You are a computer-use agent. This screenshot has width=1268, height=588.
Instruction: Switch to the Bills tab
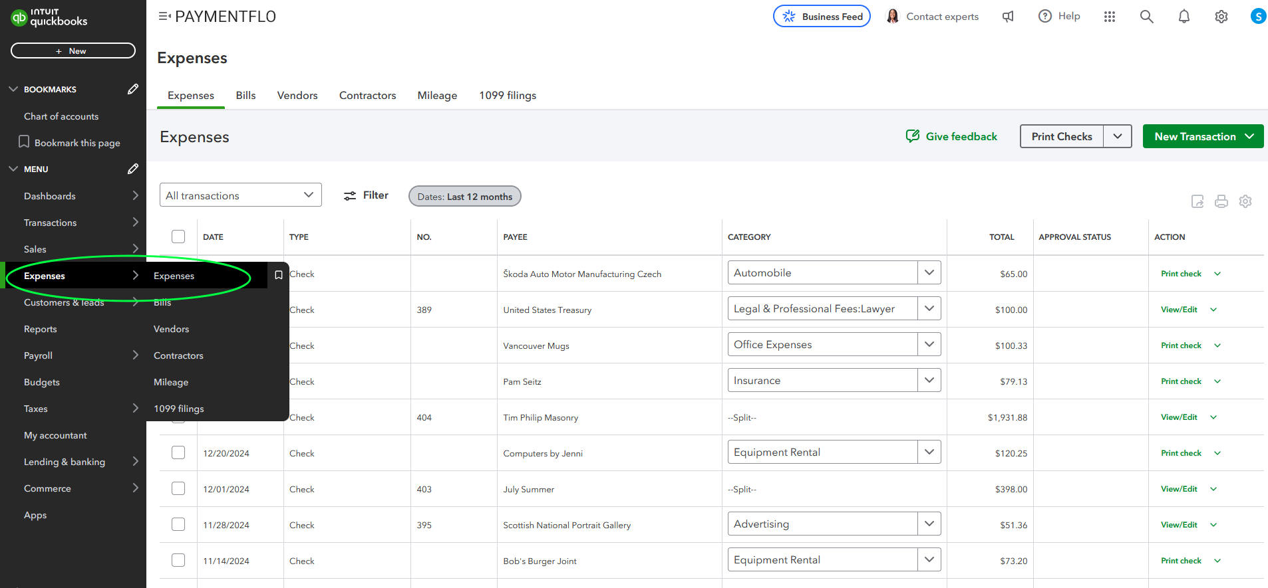point(245,95)
